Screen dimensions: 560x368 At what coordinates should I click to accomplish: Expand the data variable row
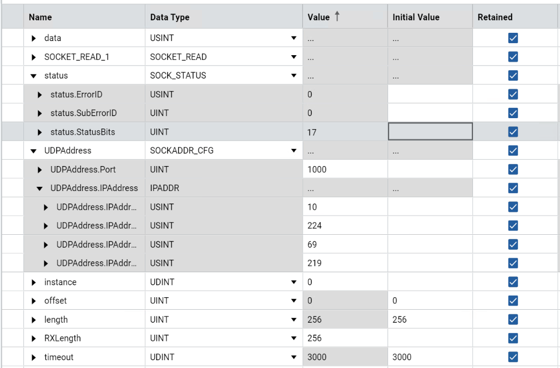pyautogui.click(x=34, y=39)
